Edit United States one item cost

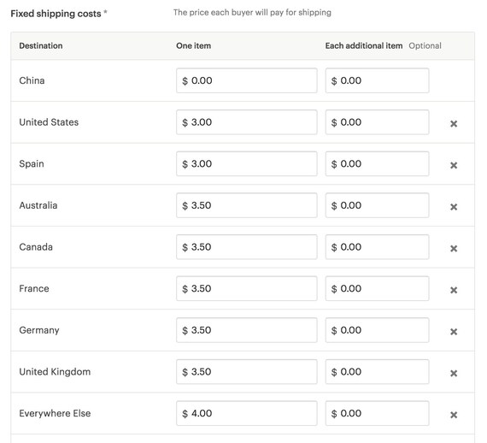pos(247,122)
